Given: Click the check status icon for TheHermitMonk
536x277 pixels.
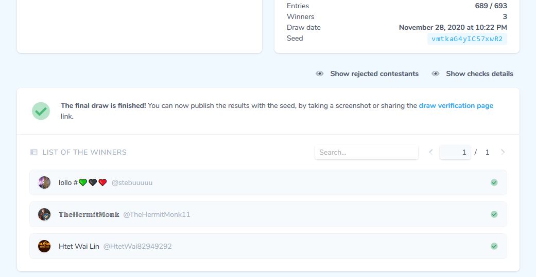Looking at the screenshot, I should [494, 214].
